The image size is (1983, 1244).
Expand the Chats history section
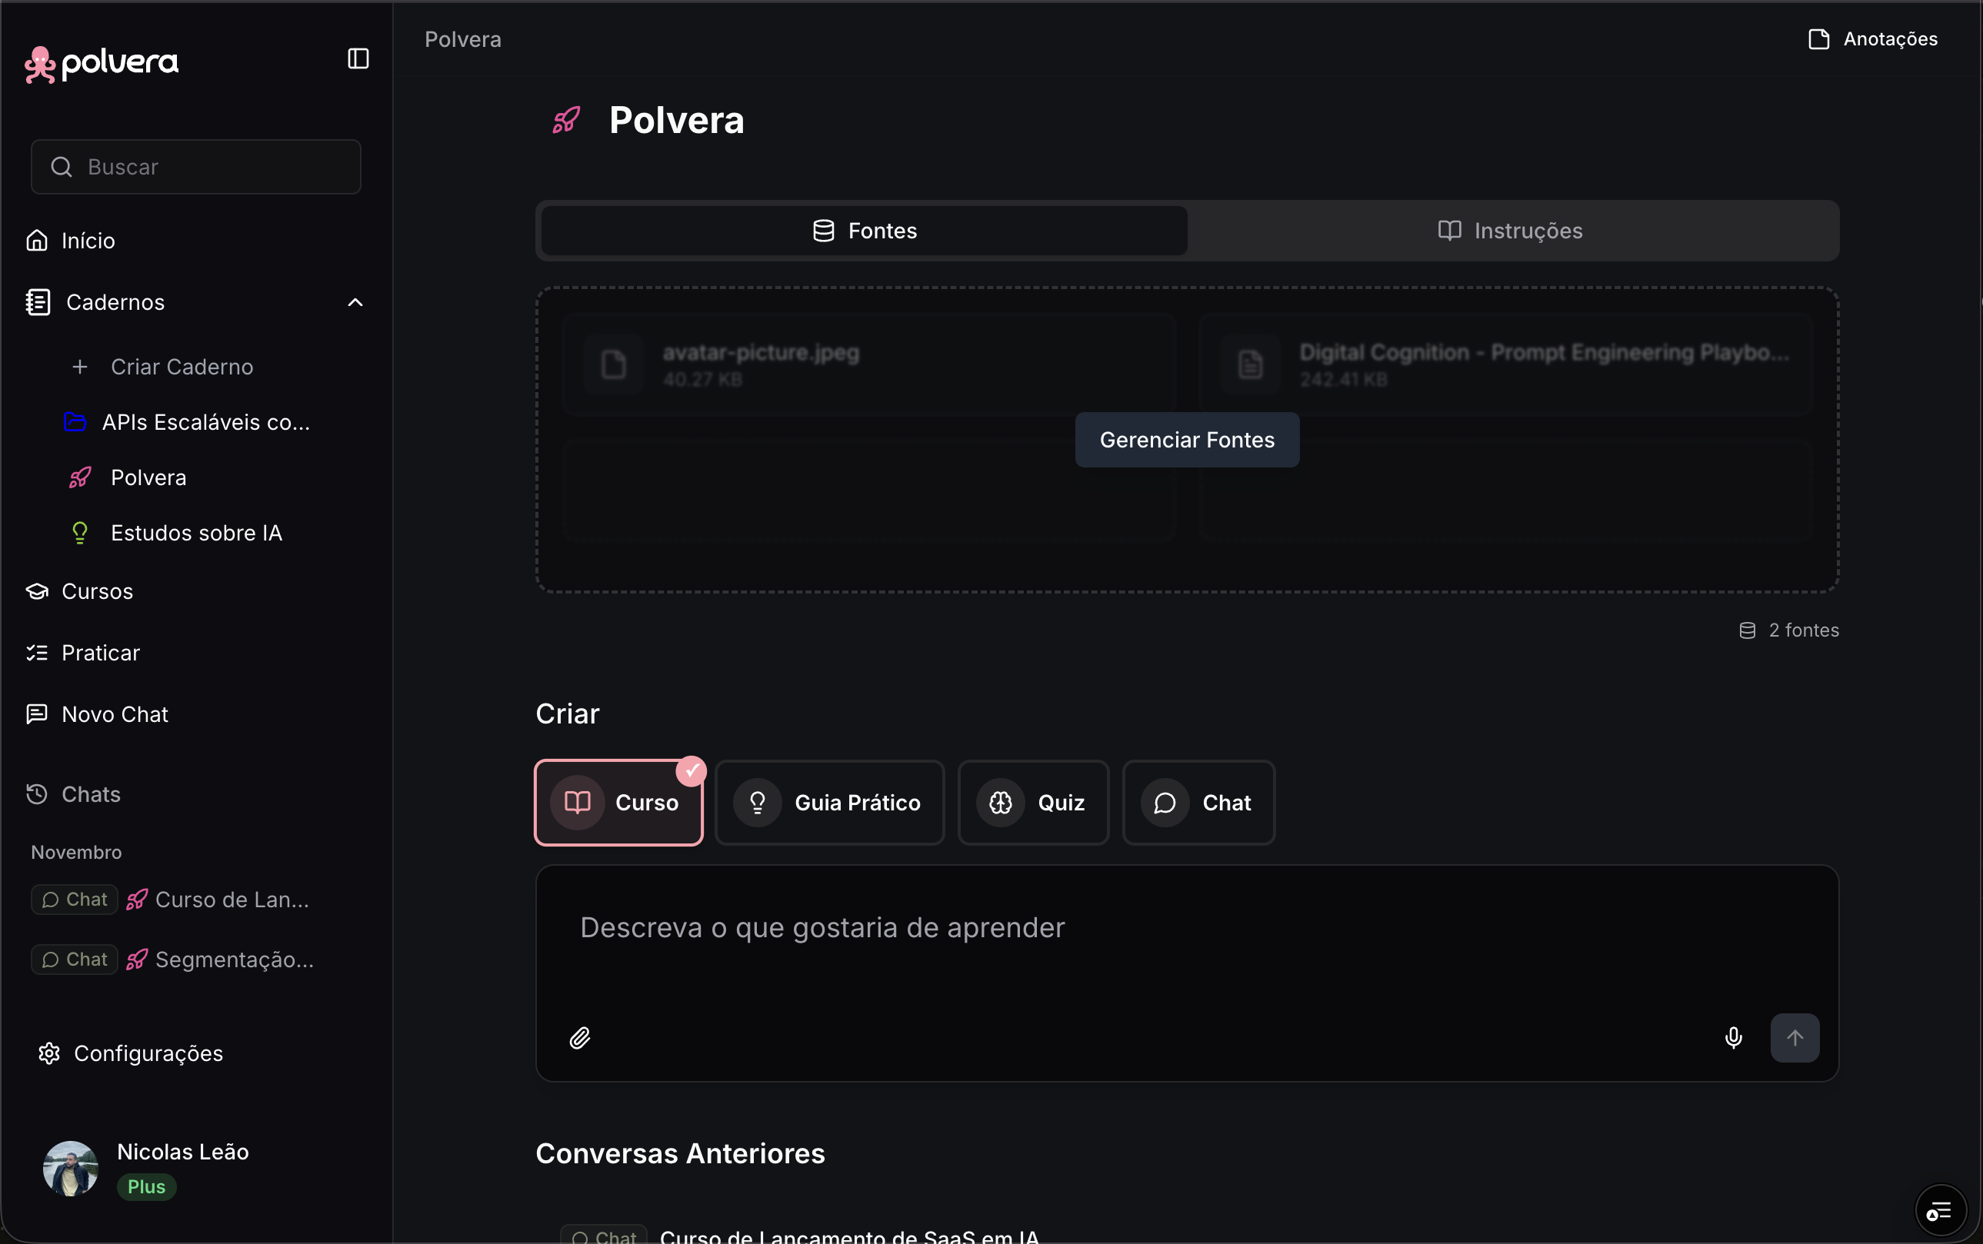click(x=91, y=793)
